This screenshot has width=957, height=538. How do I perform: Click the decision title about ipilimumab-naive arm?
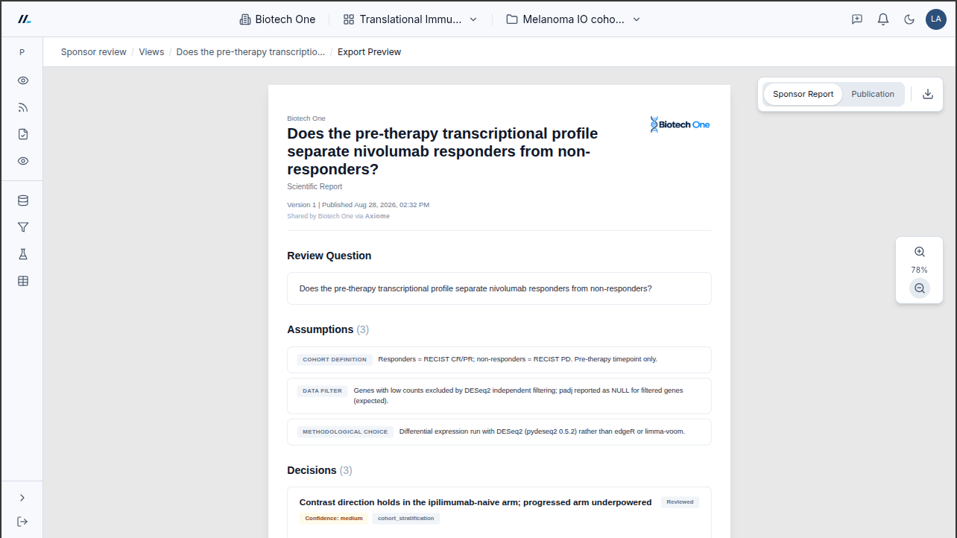[476, 502]
